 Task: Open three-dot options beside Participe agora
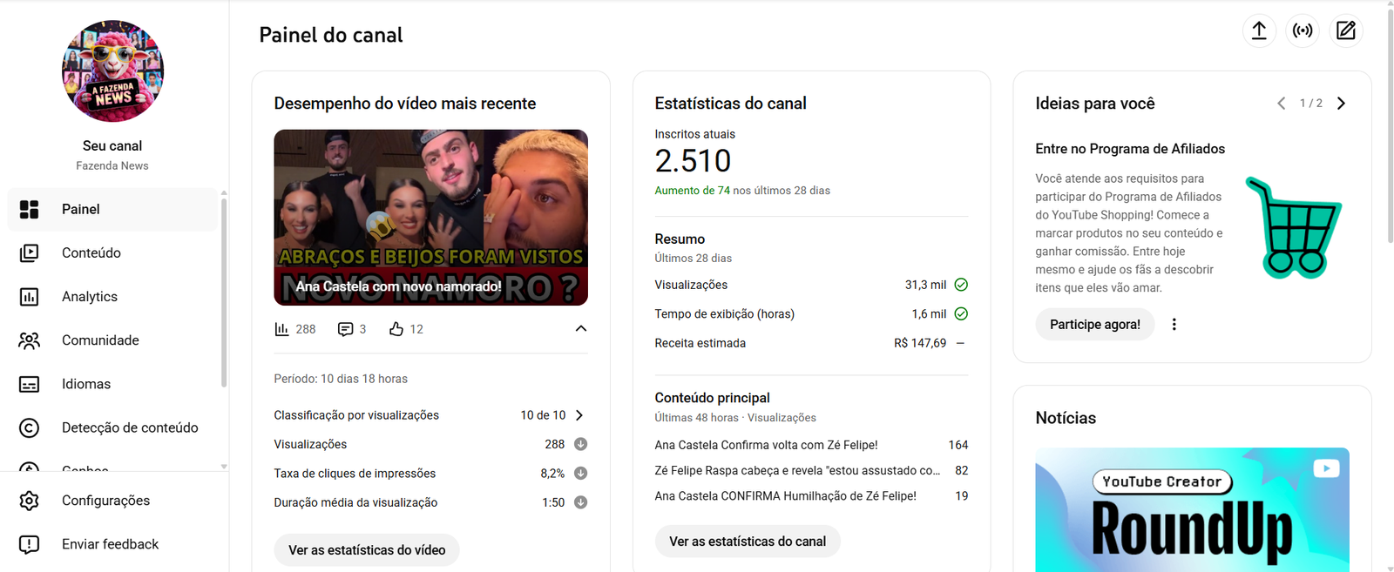[x=1174, y=324]
